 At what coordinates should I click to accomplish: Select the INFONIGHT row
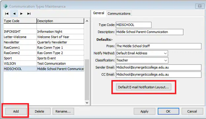pyautogui.click(x=44, y=31)
